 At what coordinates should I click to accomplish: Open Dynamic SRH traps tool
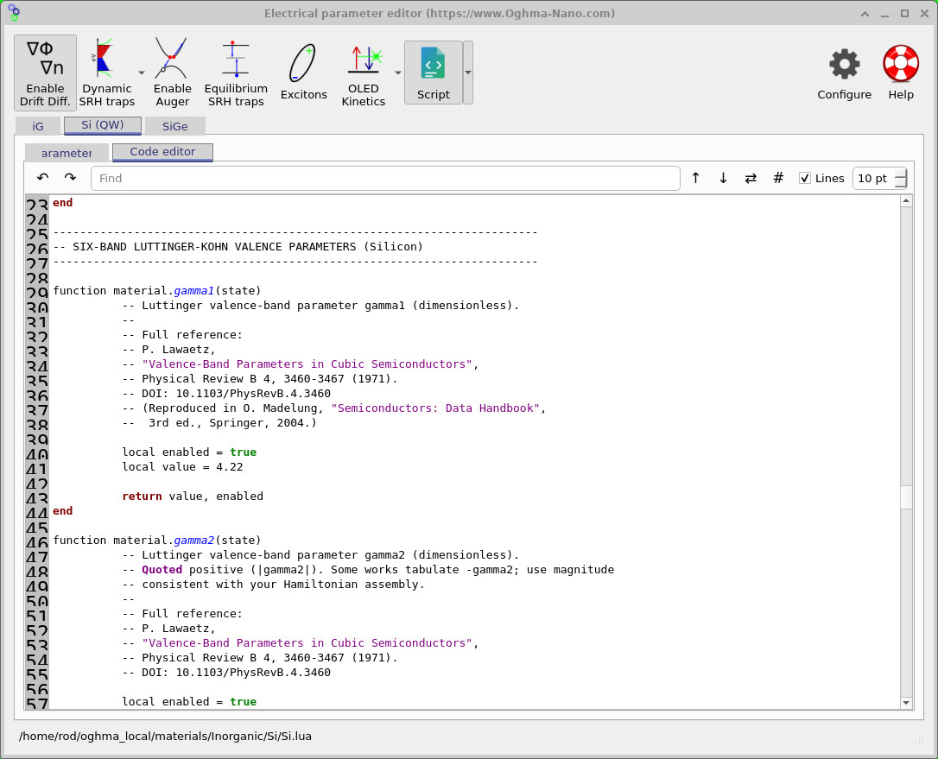[x=106, y=73]
